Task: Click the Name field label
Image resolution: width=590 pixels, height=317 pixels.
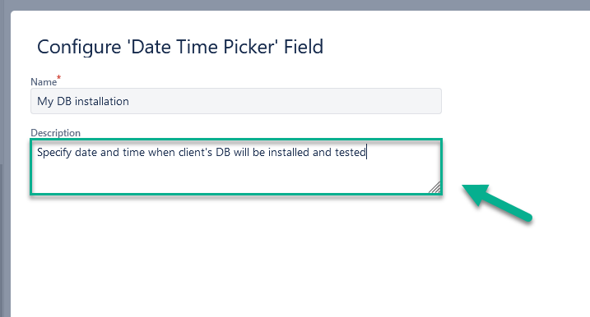Action: click(x=44, y=82)
